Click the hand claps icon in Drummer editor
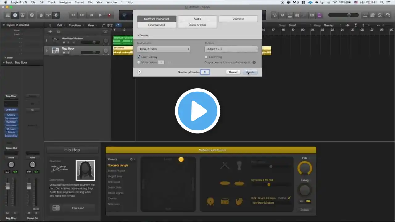The image size is (395, 222). coord(239,202)
